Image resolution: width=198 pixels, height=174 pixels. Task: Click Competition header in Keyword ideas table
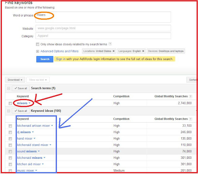point(121,119)
